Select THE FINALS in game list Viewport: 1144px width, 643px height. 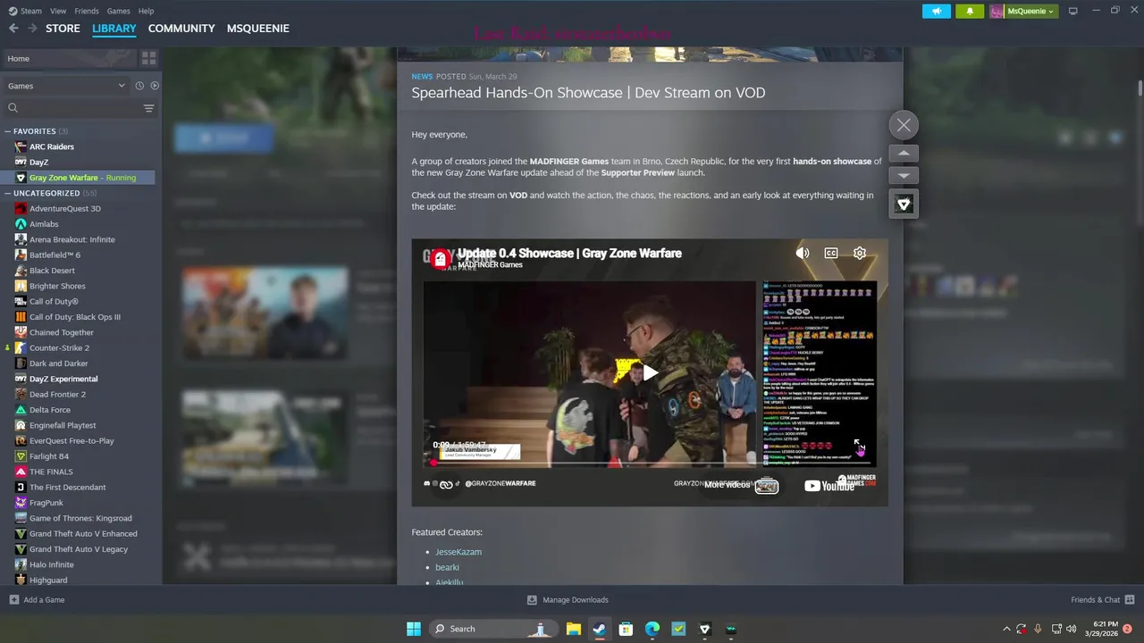[x=51, y=472]
